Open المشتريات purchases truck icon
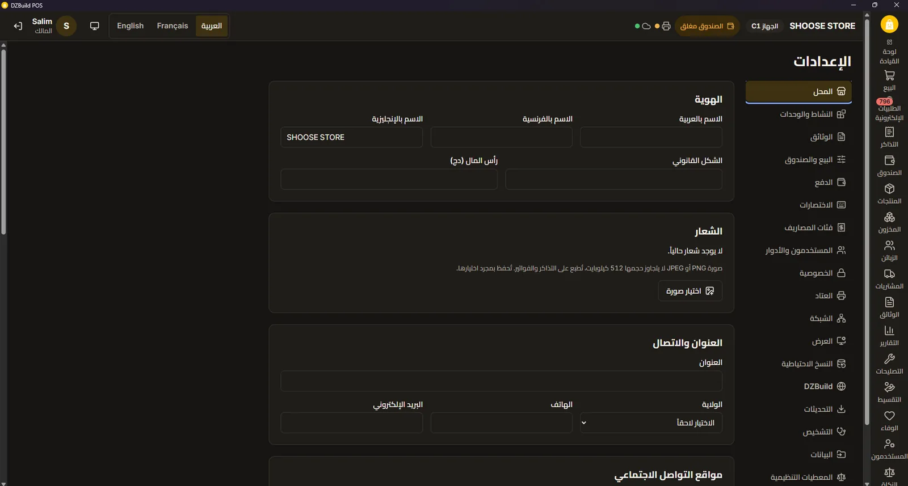This screenshot has height=486, width=908. 889,278
